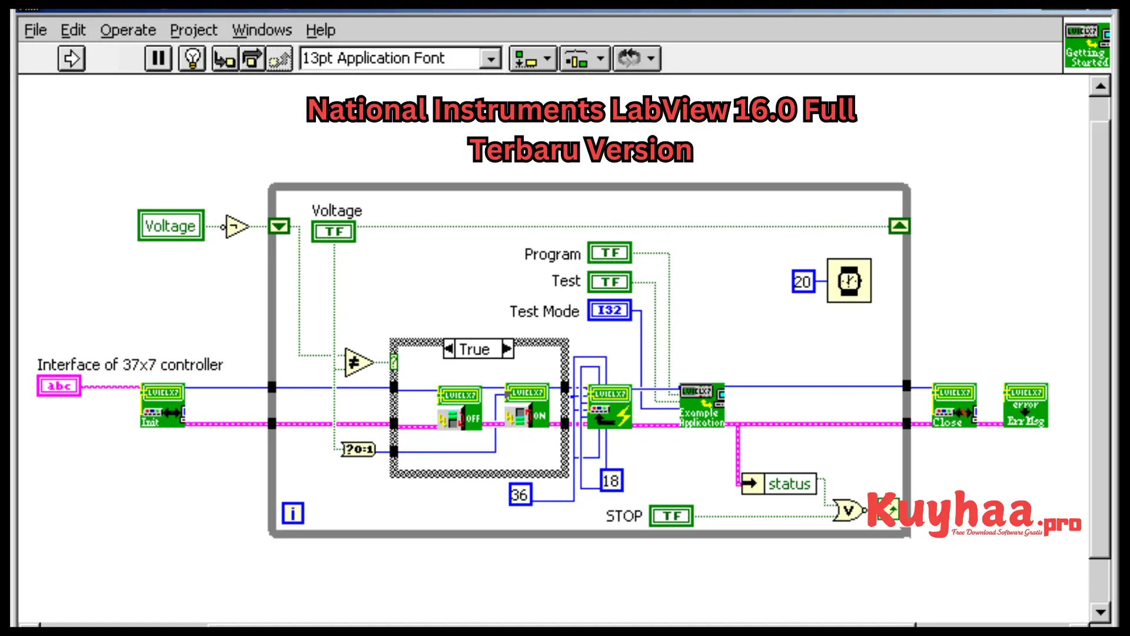1130x636 pixels.
Task: Go to next case with right arrow
Action: pyautogui.click(x=507, y=349)
